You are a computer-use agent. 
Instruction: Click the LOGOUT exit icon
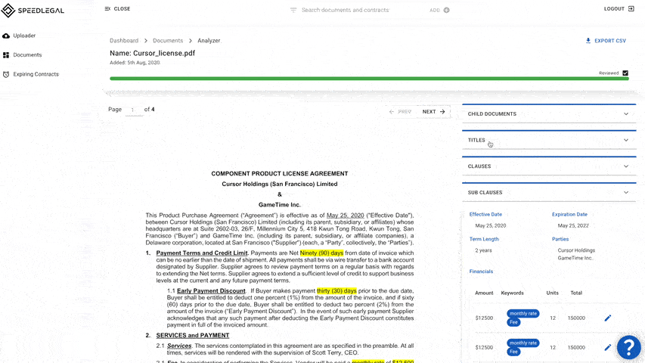(x=631, y=8)
